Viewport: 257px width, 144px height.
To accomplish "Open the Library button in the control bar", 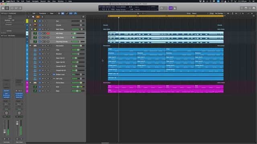I will pyautogui.click(x=3, y=8).
